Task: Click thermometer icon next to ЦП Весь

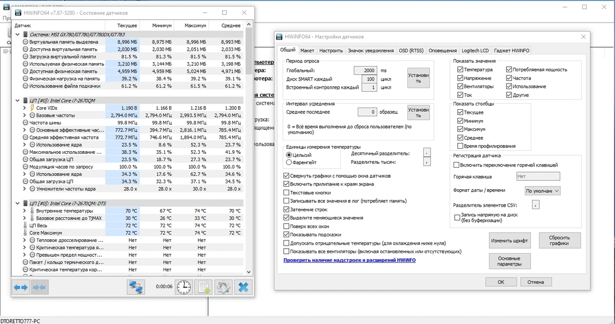Action: [x=25, y=226]
